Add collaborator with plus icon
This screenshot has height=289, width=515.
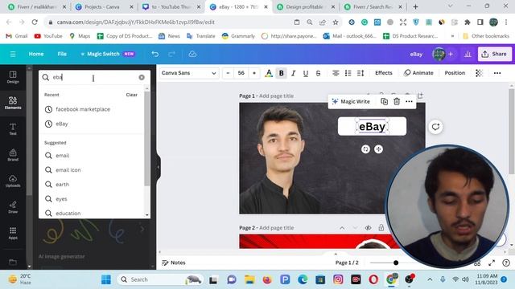pyautogui.click(x=451, y=54)
